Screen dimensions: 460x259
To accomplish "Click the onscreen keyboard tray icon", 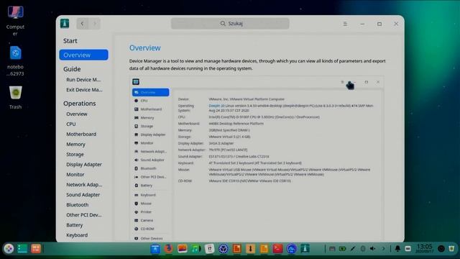I will pyautogui.click(x=332, y=249).
